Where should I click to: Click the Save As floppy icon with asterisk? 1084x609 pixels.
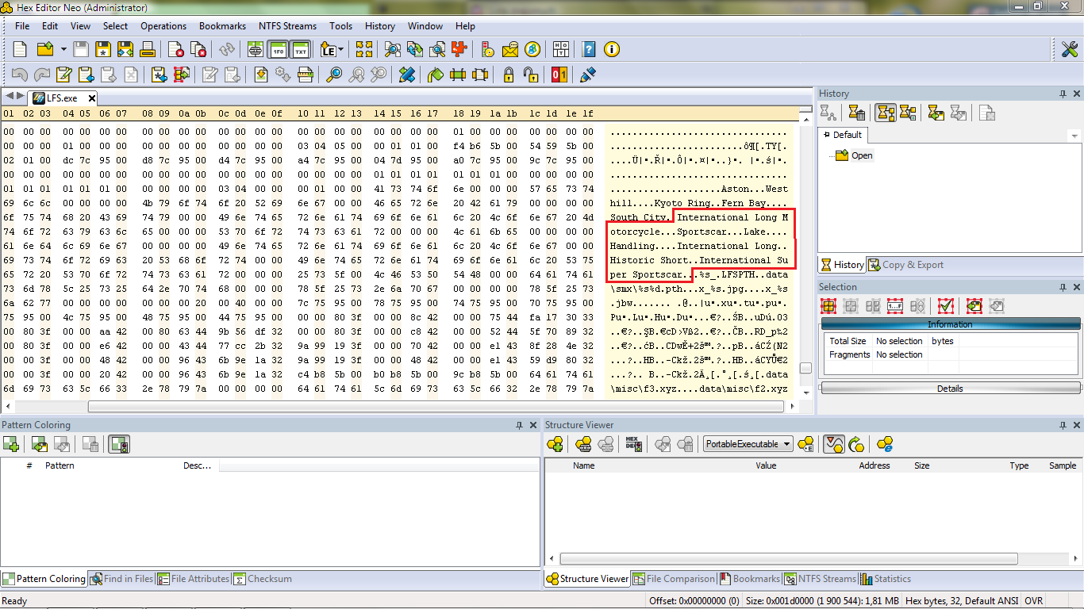click(103, 49)
